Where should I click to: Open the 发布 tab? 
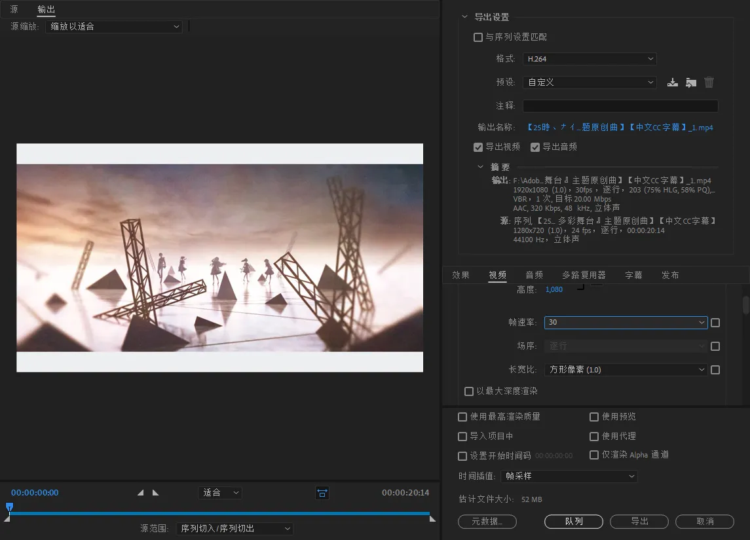point(670,276)
